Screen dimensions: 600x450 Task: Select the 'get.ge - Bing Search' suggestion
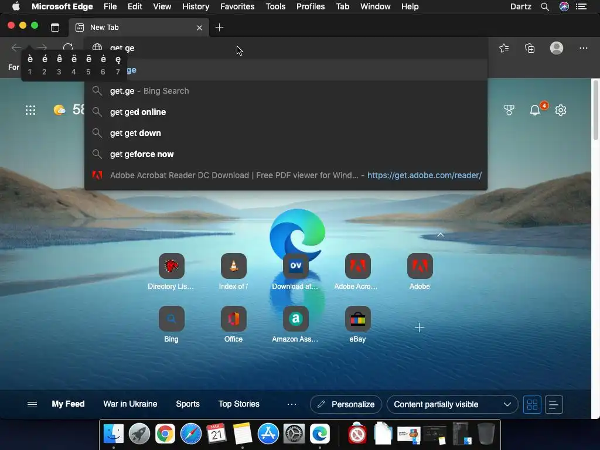[286, 91]
